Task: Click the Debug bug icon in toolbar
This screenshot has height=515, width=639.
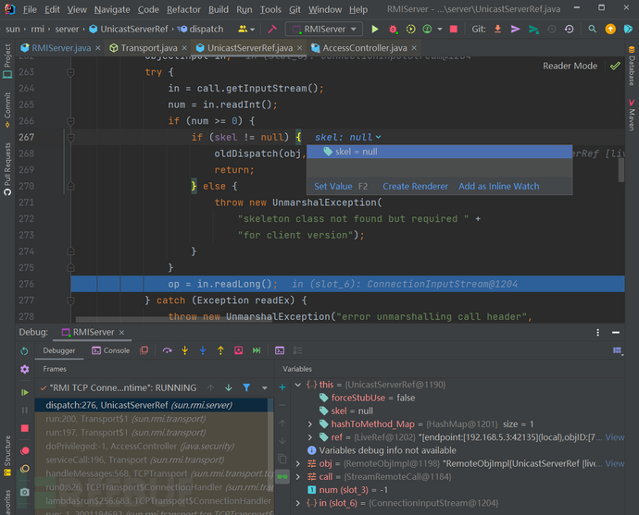Action: (393, 29)
